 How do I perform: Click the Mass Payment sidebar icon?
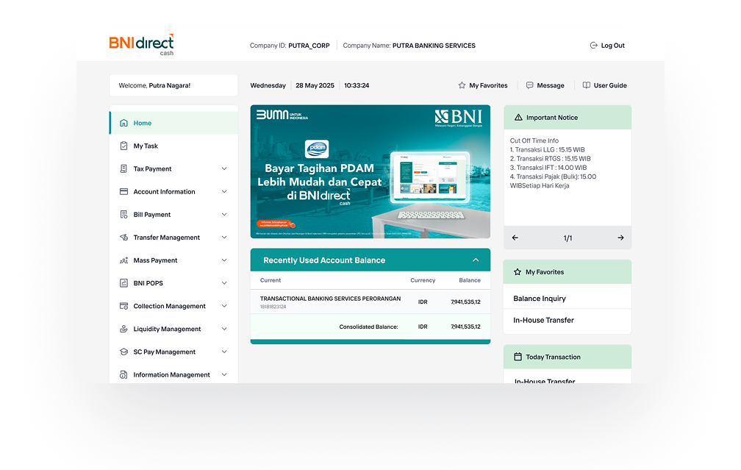point(124,260)
